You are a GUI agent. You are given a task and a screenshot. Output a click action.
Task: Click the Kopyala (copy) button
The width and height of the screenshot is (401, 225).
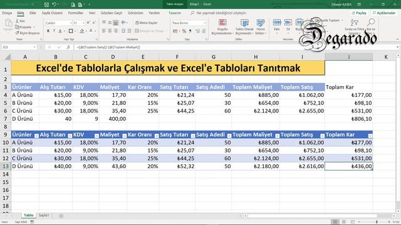[x=24, y=27]
